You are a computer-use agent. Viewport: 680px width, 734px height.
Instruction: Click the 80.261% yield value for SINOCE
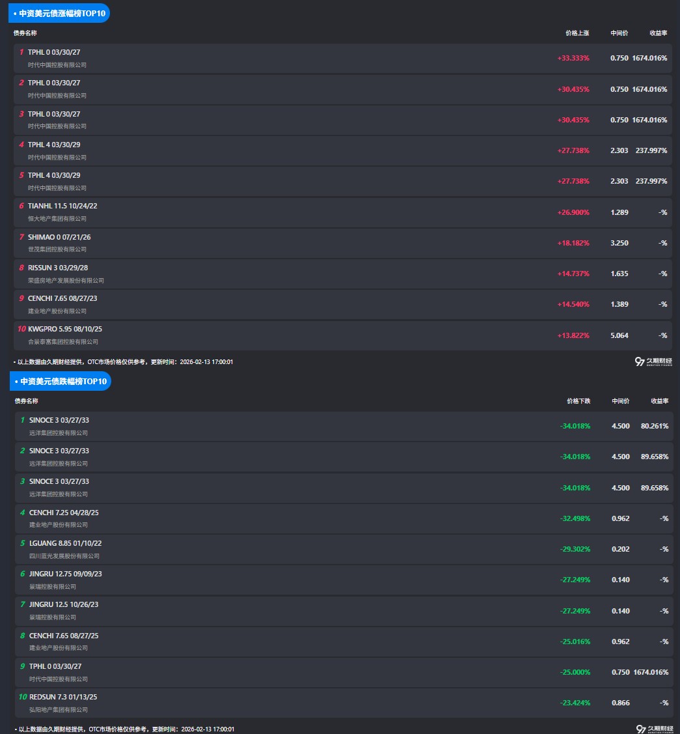point(654,426)
